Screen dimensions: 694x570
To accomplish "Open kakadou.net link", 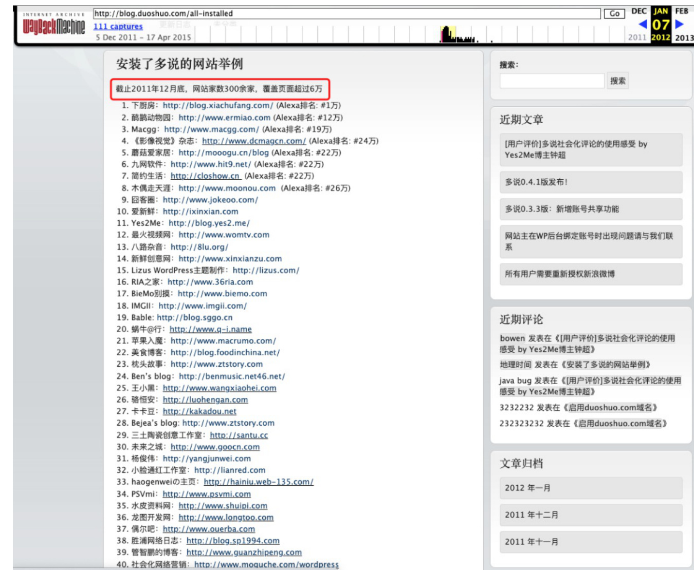I will 199,411.
